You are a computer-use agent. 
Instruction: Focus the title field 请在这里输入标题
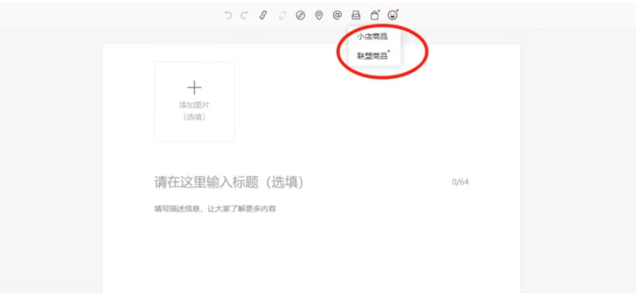229,182
